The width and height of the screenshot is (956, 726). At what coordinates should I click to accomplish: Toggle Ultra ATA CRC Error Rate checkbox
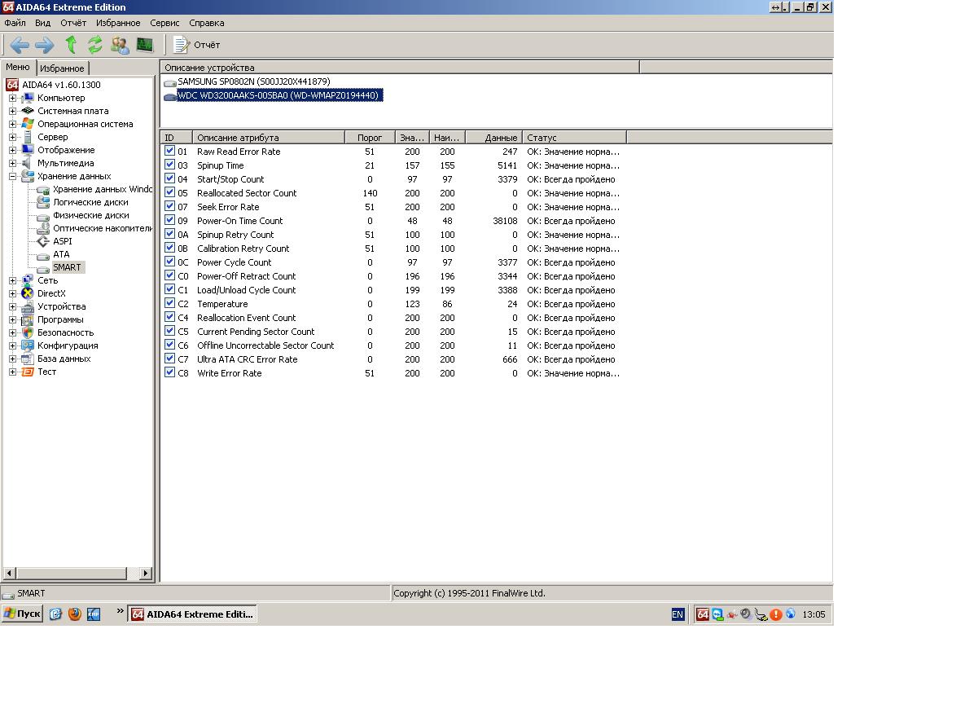[170, 359]
